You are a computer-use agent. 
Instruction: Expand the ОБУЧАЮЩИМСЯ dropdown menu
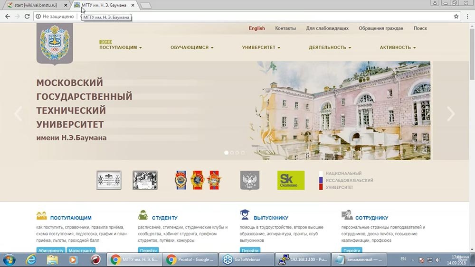point(192,47)
